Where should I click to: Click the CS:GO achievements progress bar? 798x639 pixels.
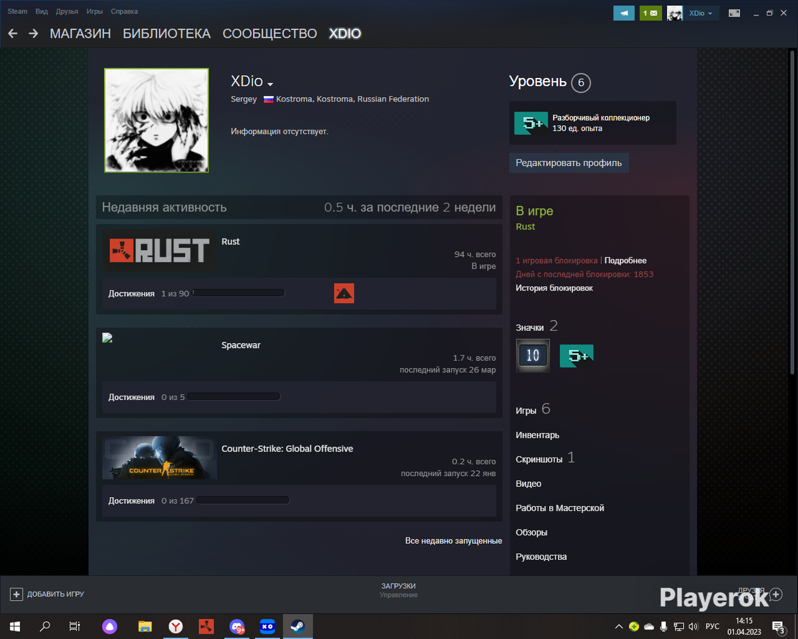click(243, 500)
